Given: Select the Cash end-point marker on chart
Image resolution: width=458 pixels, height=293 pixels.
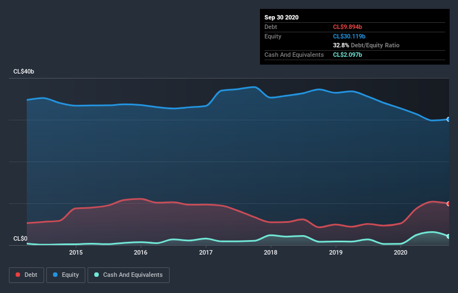Looking at the screenshot, I should tap(449, 236).
